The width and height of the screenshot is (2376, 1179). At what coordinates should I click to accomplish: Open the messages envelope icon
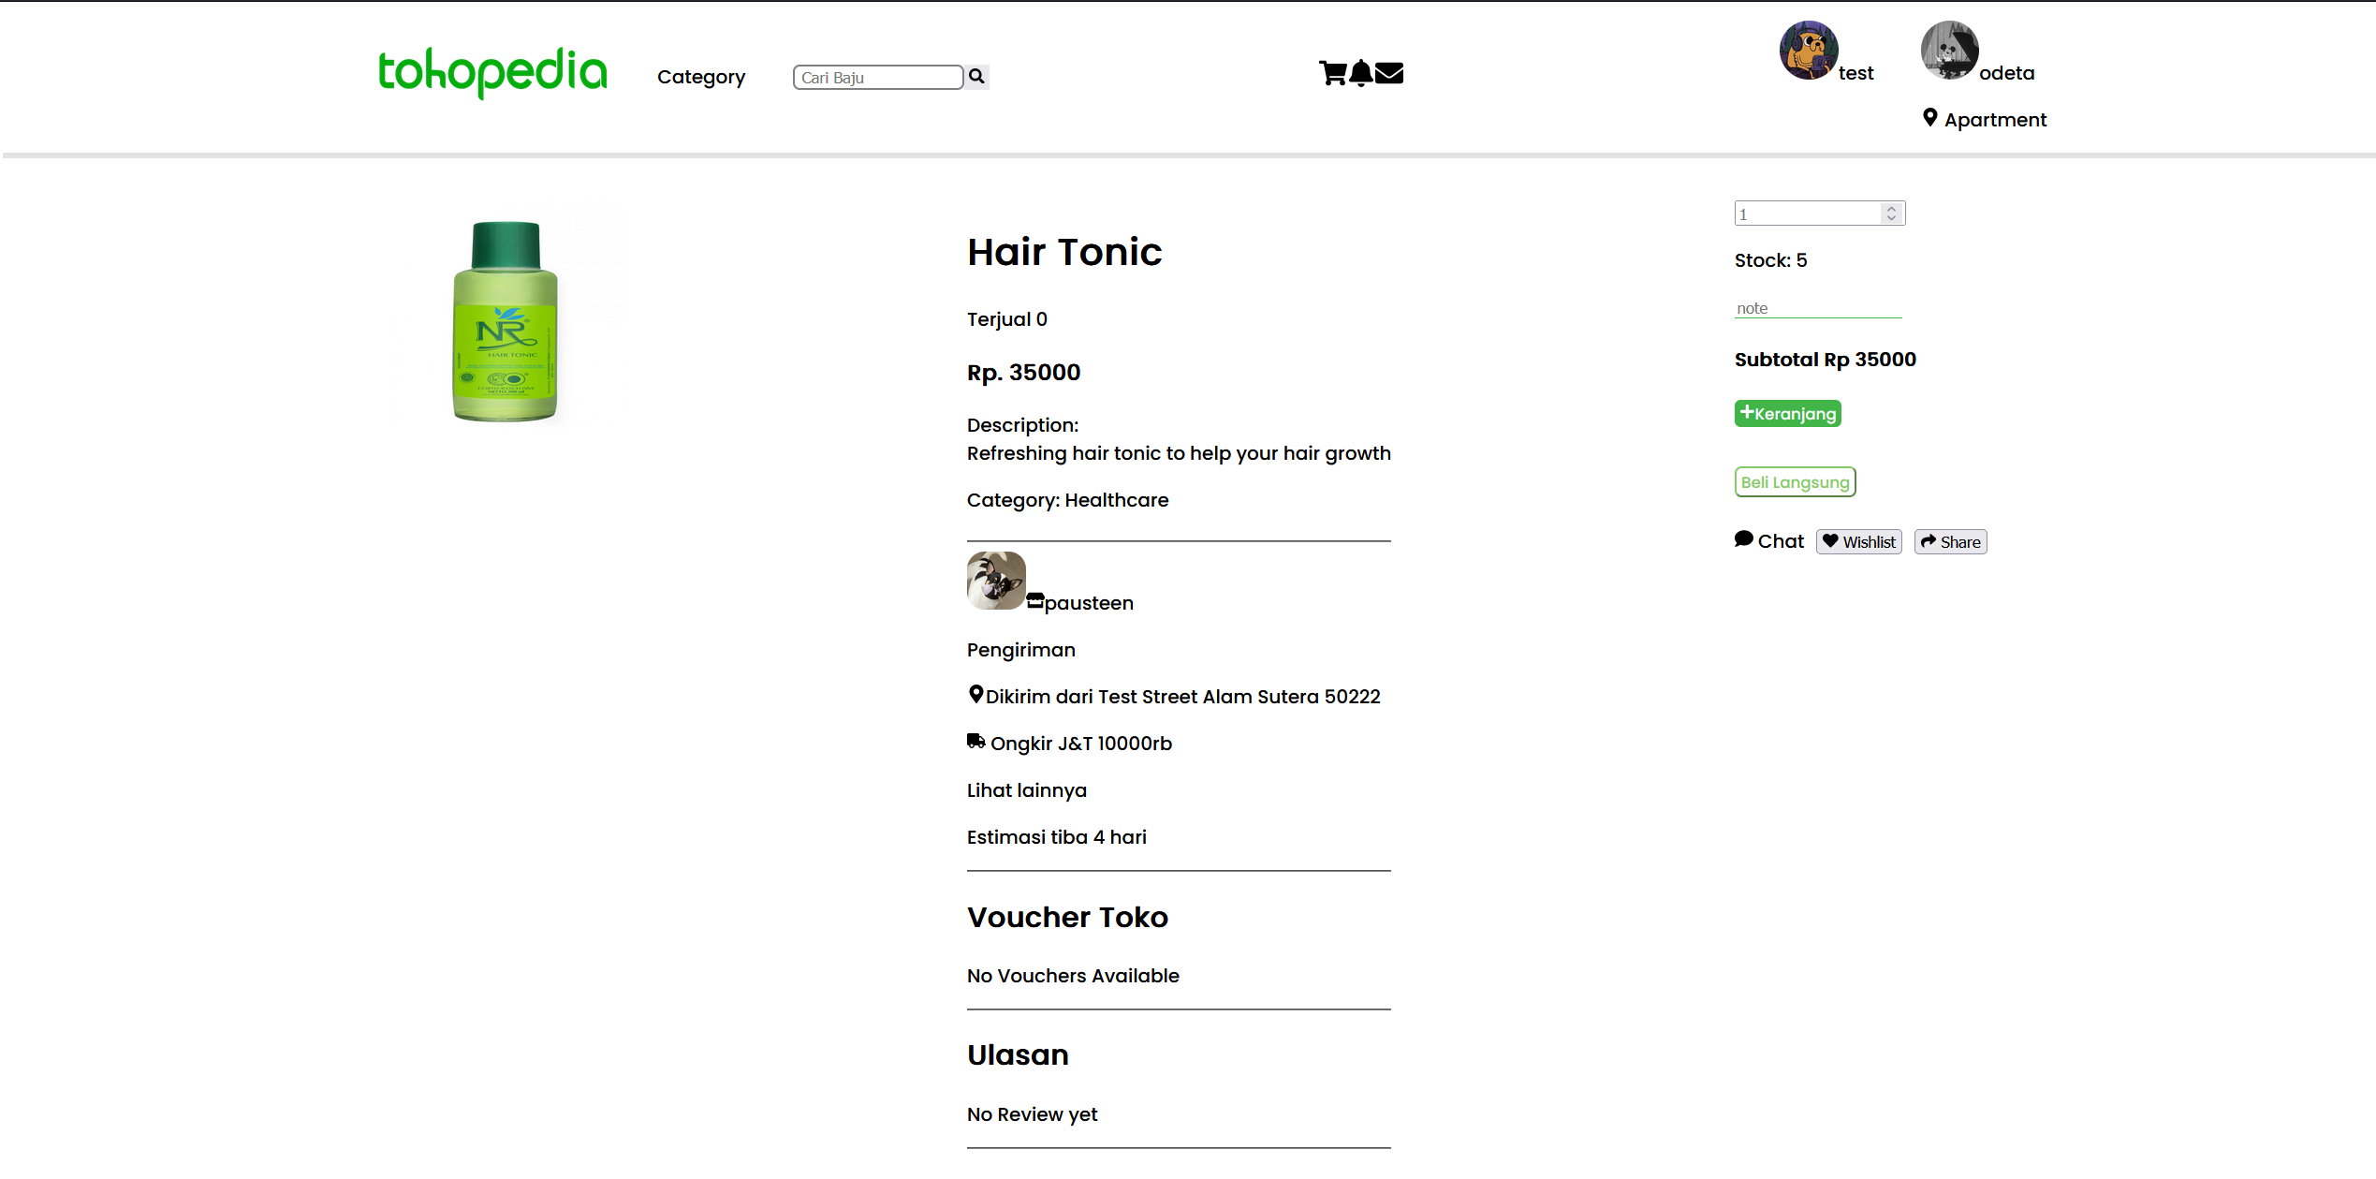point(1390,72)
